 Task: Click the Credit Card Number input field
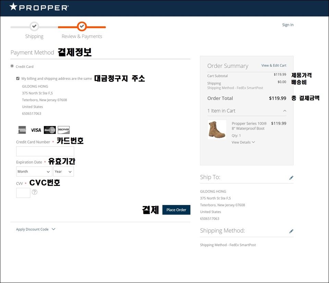pos(45,151)
